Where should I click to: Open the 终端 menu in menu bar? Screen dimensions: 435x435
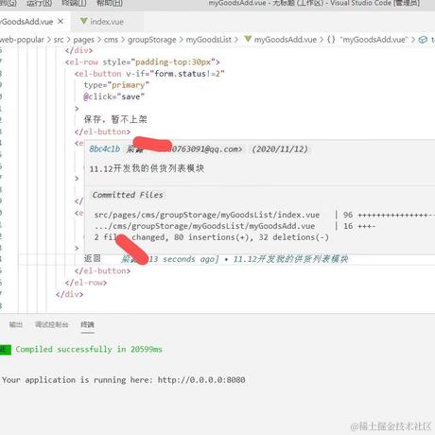(x=74, y=3)
